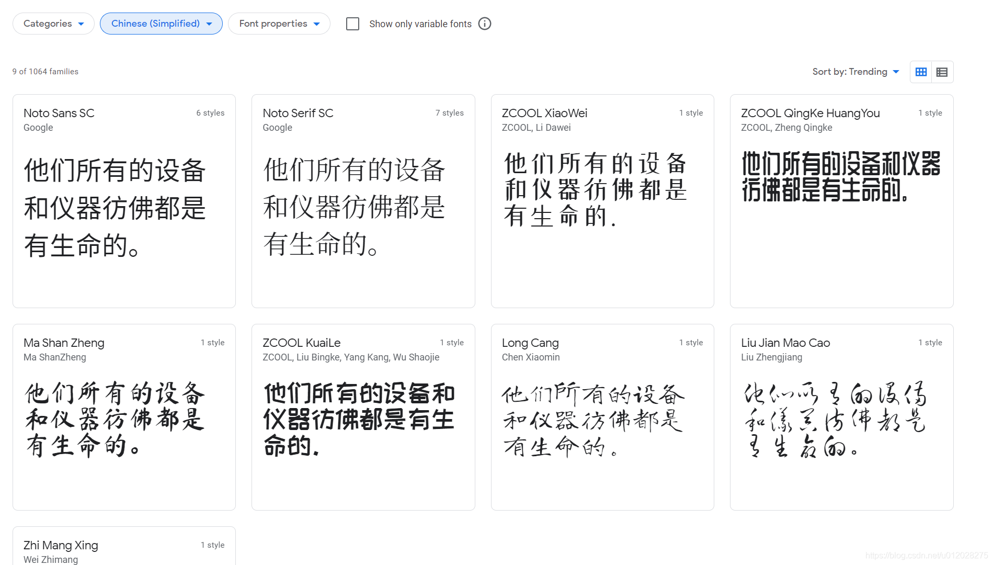Viewport: 993px width, 565px height.
Task: Open the Sort by Trending dropdown
Action: 855,72
